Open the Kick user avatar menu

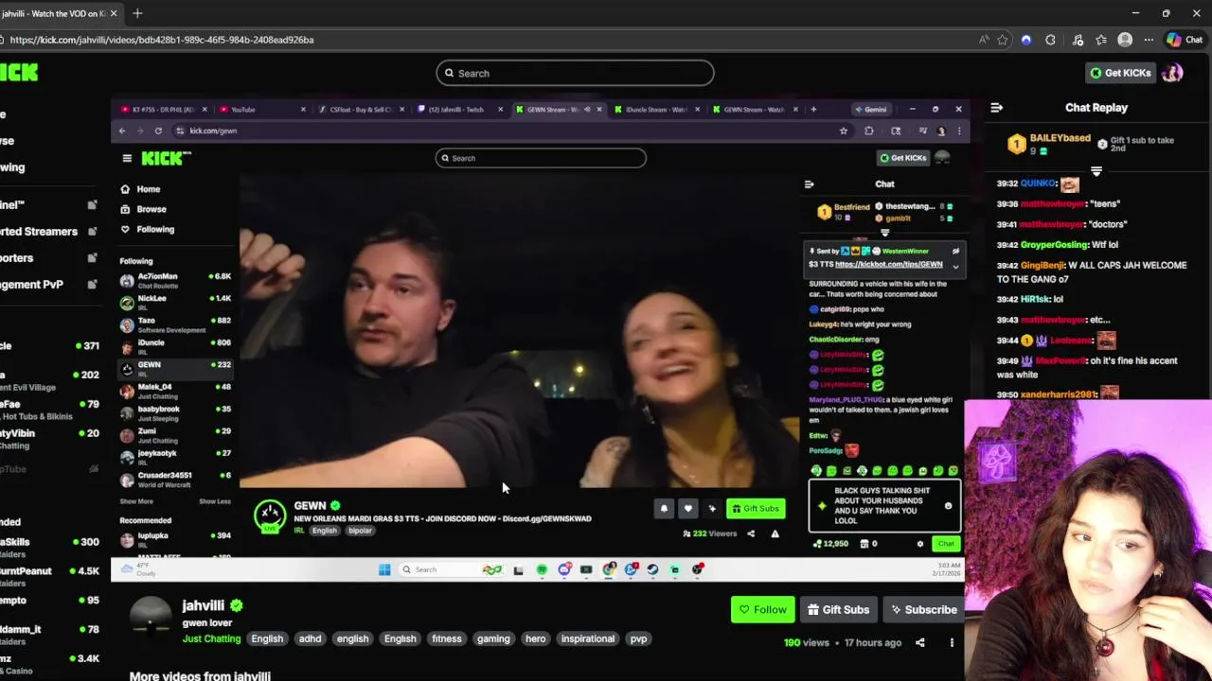click(1172, 73)
